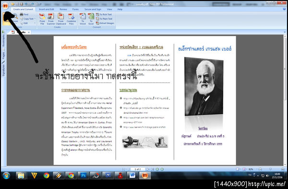Open the Winamp taskbar icon
The height and width of the screenshot is (189, 288).
point(59,176)
